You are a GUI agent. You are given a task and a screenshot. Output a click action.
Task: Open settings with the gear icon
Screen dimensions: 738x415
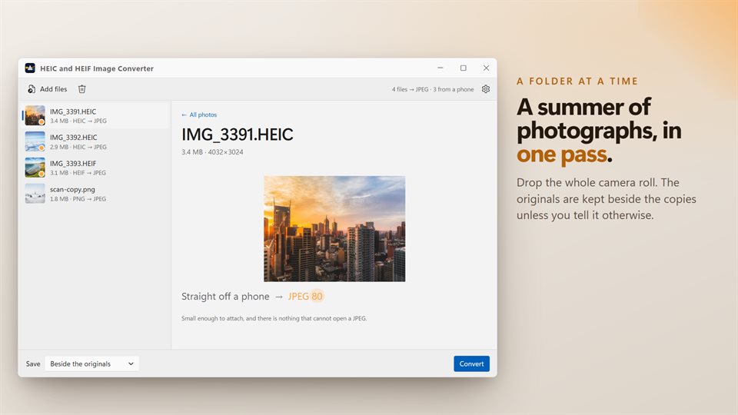pyautogui.click(x=486, y=89)
